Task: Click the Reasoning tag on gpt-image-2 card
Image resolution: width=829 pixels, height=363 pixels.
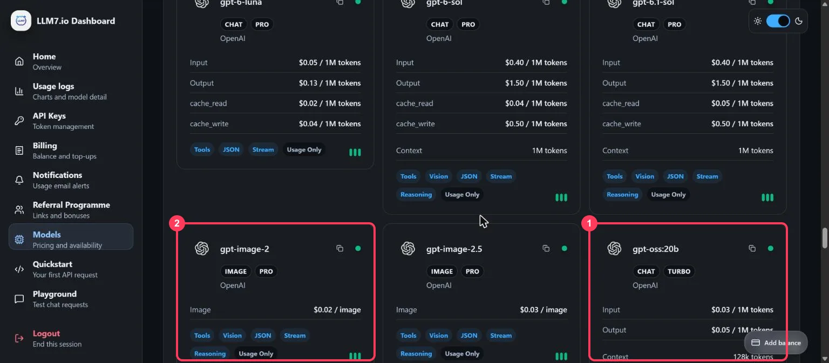Action: tap(210, 354)
